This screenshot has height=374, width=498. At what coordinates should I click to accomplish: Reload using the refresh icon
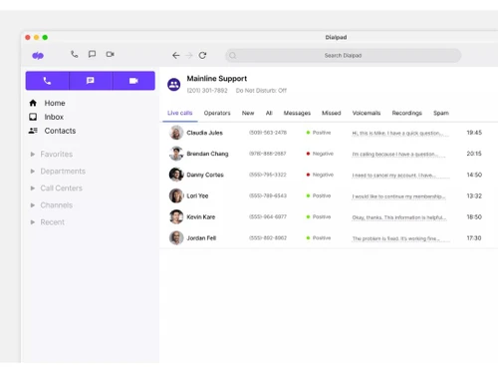pyautogui.click(x=202, y=56)
